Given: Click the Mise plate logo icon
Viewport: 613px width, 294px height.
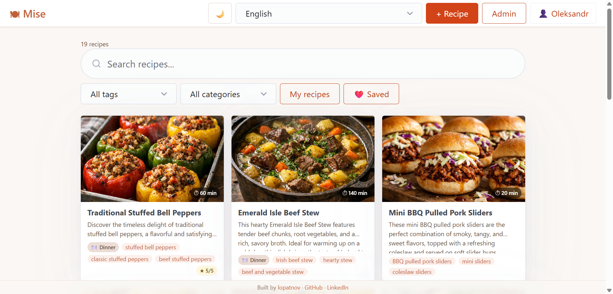Looking at the screenshot, I should (x=15, y=14).
